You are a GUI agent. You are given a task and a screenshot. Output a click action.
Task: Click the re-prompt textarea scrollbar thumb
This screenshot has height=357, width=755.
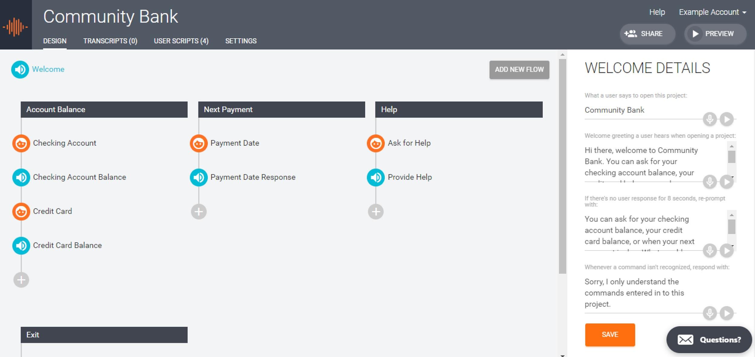click(x=731, y=227)
